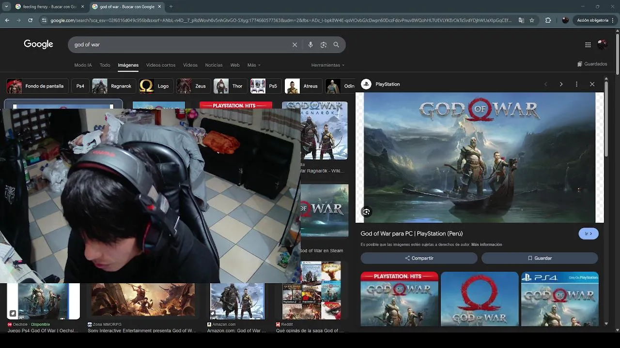Open the PlayStation source icon in the preview
Screen dimensions: 620x348
click(366, 84)
